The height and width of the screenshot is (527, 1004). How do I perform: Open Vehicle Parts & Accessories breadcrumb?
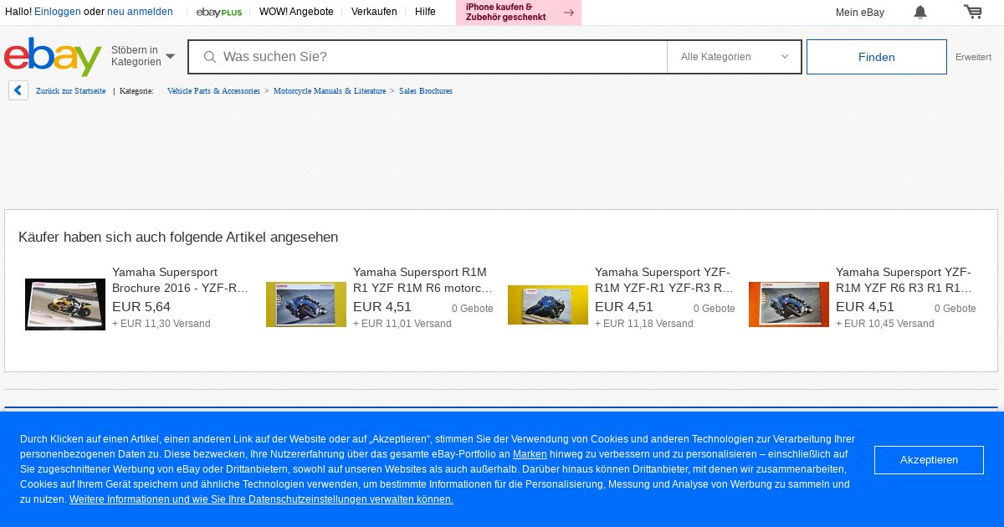pos(213,90)
